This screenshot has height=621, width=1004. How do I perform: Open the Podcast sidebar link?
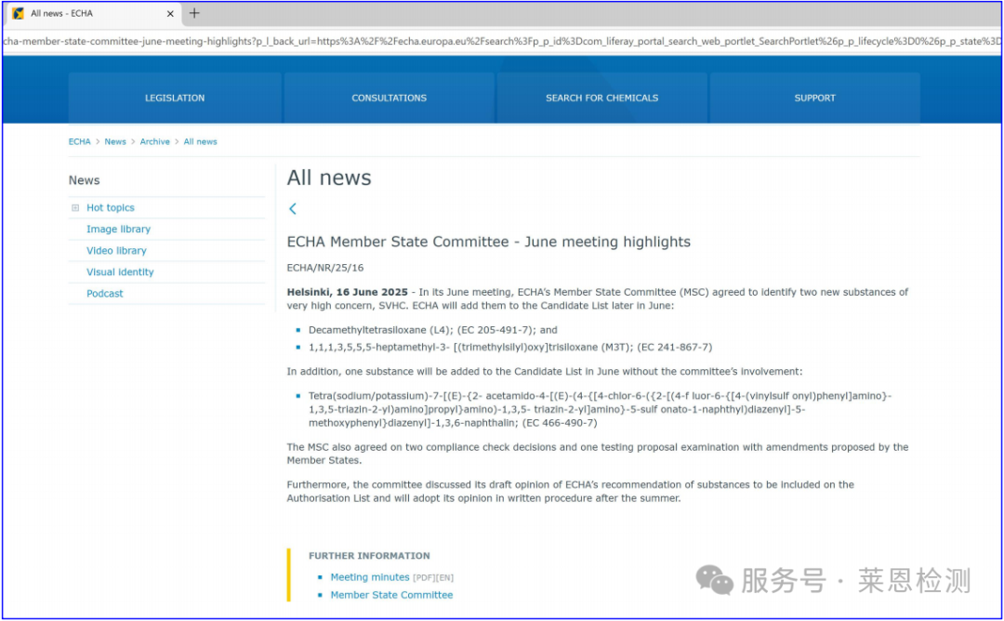click(x=105, y=294)
